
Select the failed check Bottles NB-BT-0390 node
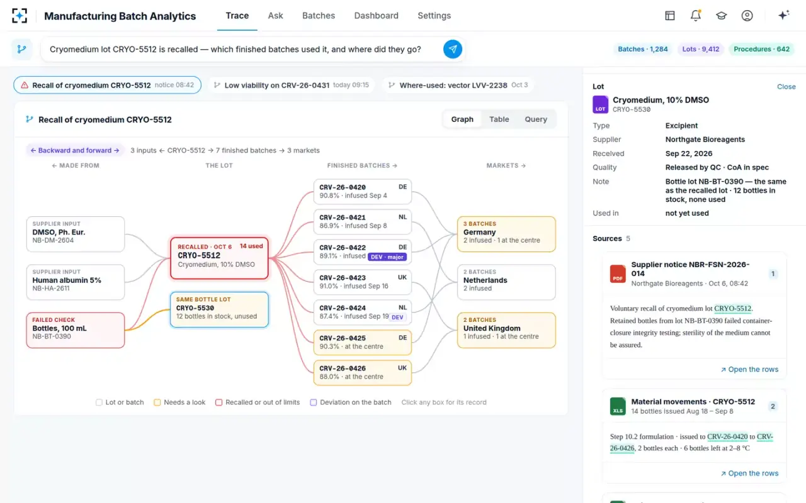76,330
